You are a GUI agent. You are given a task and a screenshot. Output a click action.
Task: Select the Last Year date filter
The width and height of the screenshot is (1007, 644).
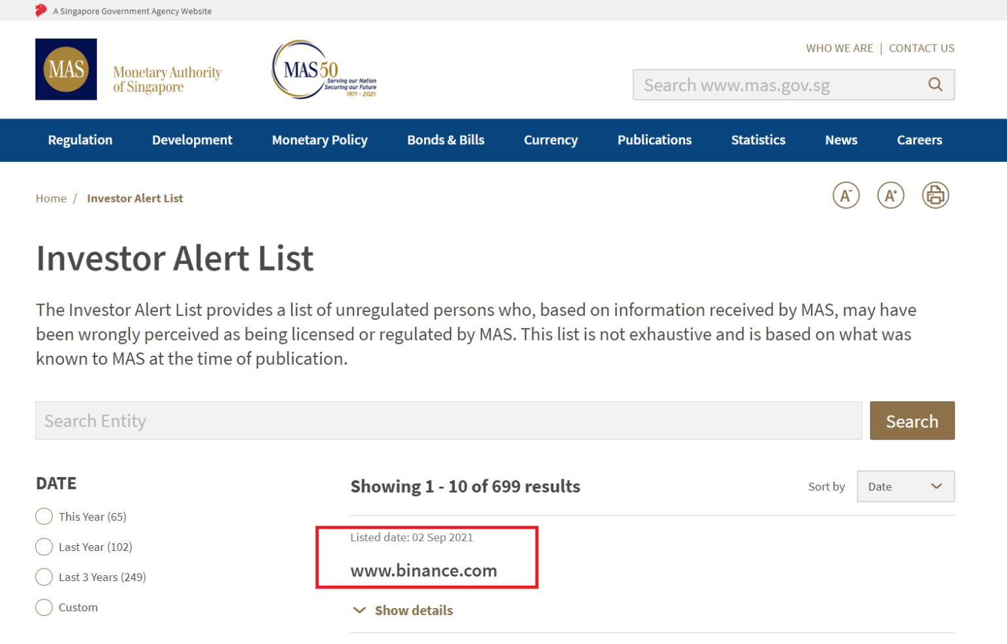coord(44,546)
